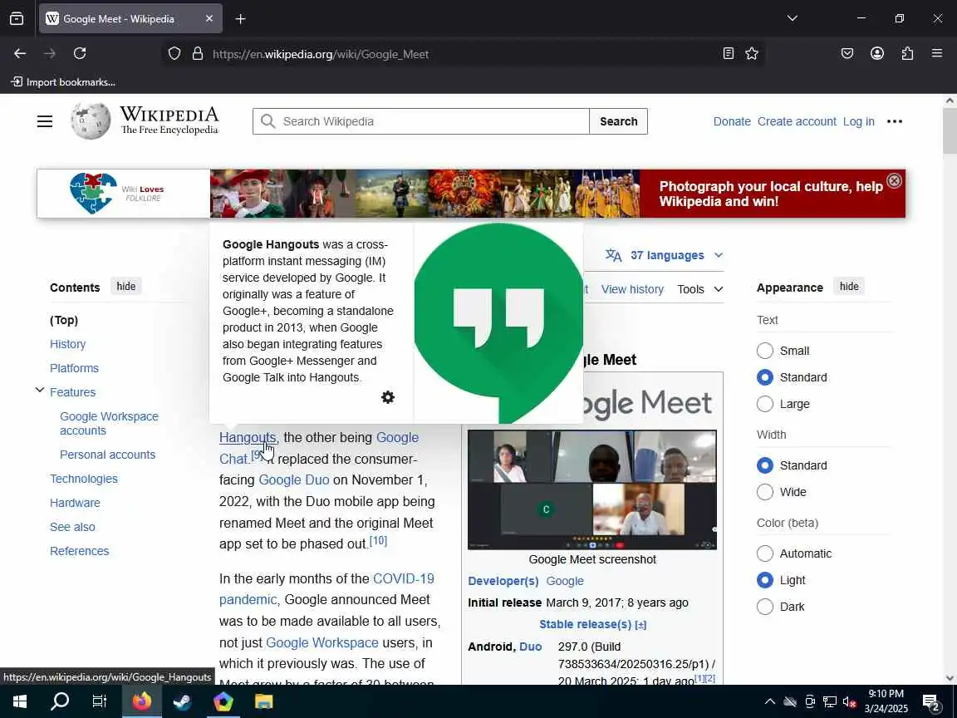Screen dimensions: 957x718
Task: Jump to the See also section
Action: tap(72, 527)
